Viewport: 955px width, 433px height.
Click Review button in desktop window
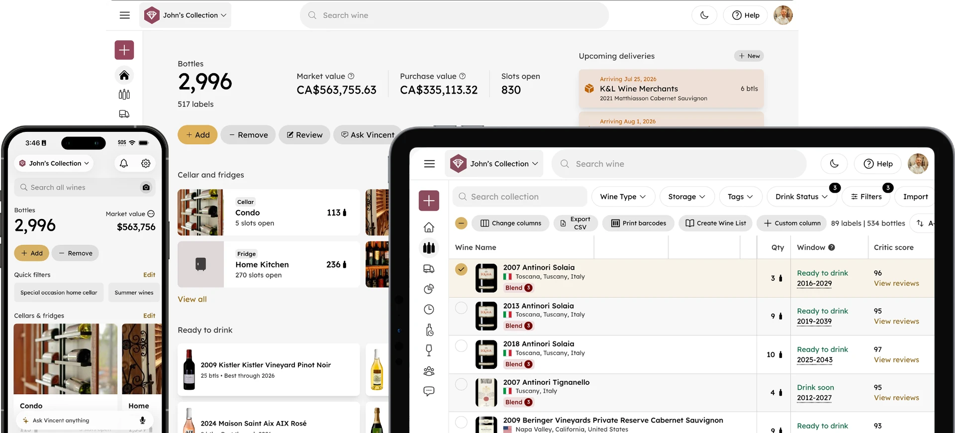(304, 135)
